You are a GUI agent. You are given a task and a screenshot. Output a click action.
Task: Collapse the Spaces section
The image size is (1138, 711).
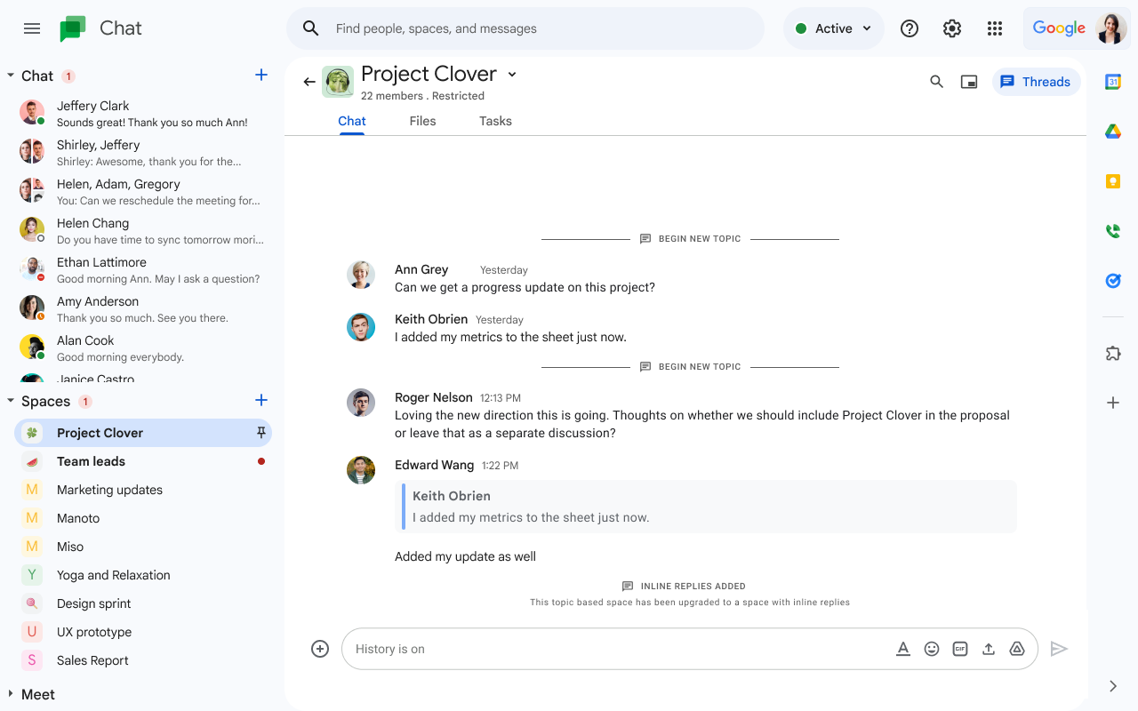point(11,401)
